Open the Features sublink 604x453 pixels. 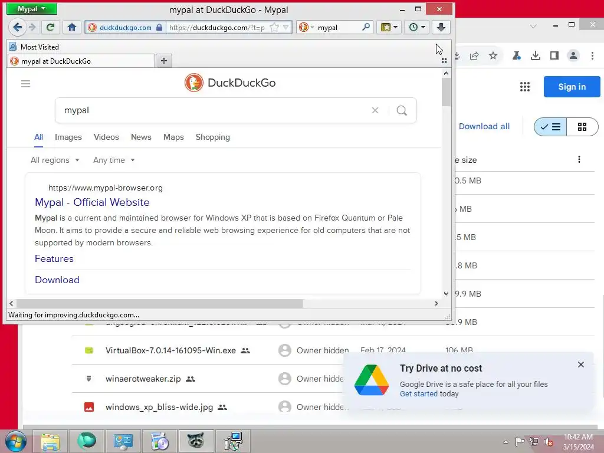click(x=54, y=258)
